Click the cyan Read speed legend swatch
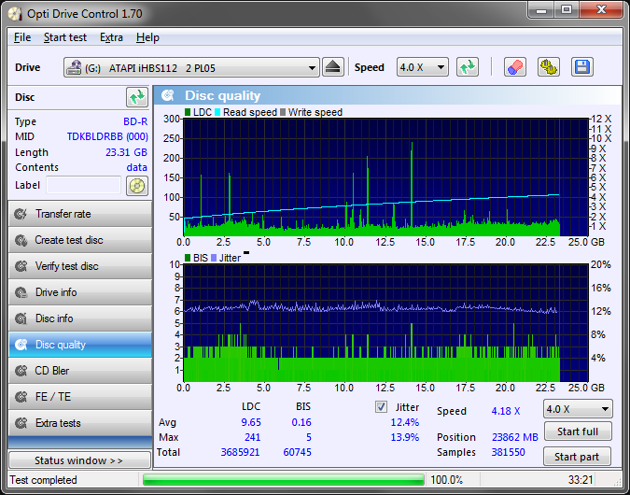Image resolution: width=630 pixels, height=495 pixels. tap(217, 112)
